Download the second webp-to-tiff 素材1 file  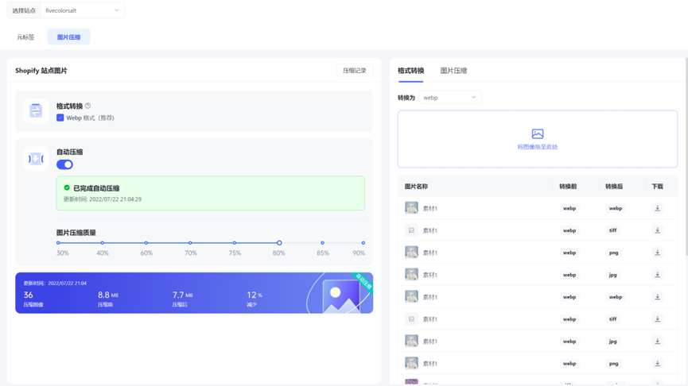(657, 319)
